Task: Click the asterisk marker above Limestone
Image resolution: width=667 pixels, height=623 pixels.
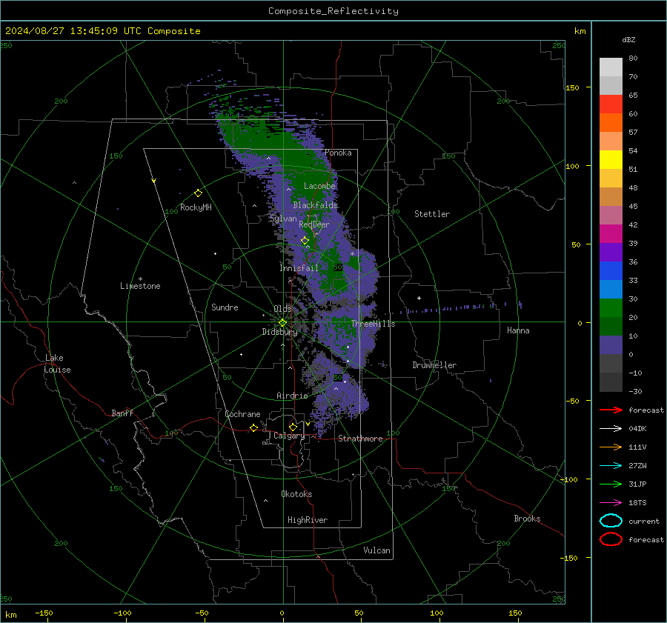Action: point(140,279)
